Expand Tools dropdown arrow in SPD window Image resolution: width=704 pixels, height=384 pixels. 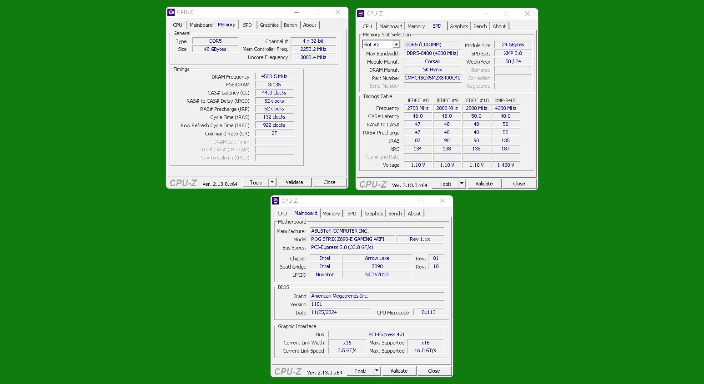[462, 184]
